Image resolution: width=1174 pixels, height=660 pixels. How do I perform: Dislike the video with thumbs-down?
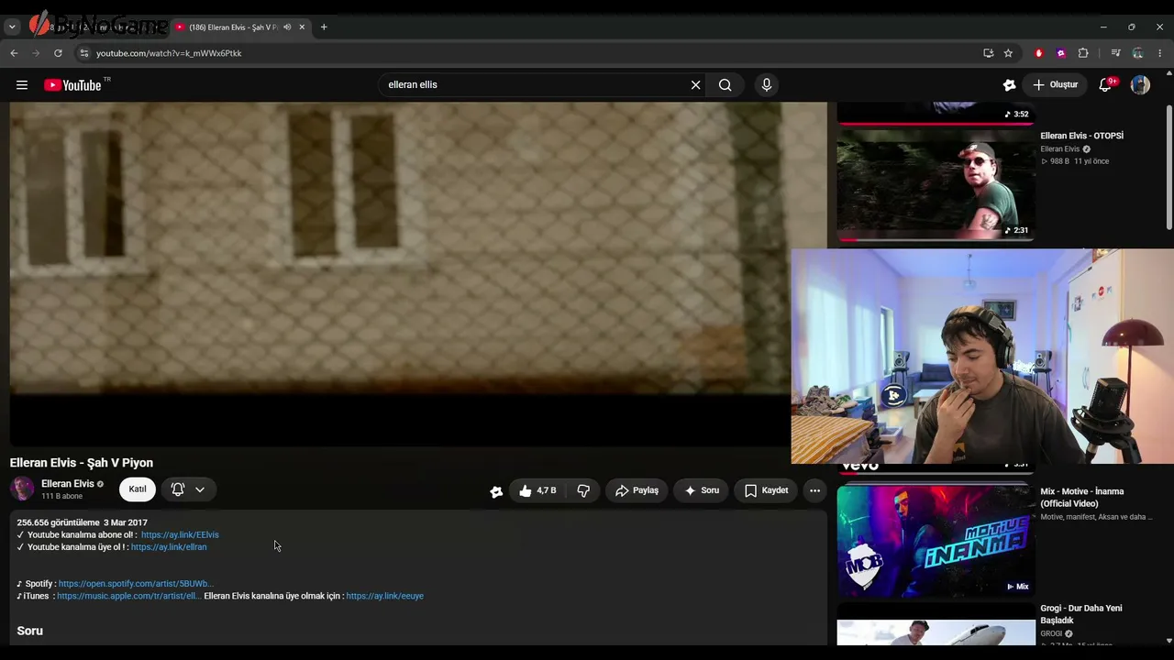pos(583,490)
